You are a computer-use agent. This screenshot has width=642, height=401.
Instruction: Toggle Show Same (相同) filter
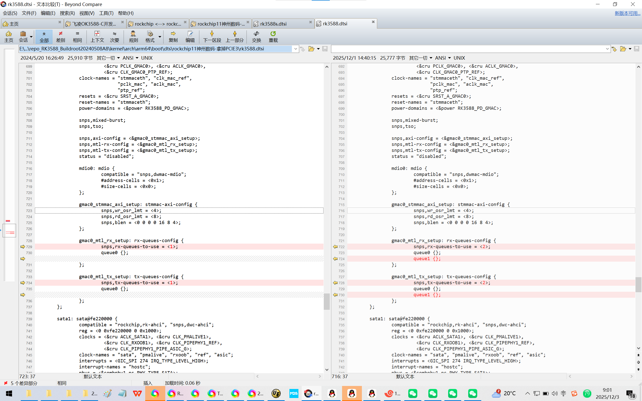click(x=77, y=36)
